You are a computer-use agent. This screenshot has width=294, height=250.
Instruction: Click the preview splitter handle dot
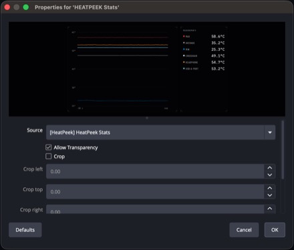point(147,118)
